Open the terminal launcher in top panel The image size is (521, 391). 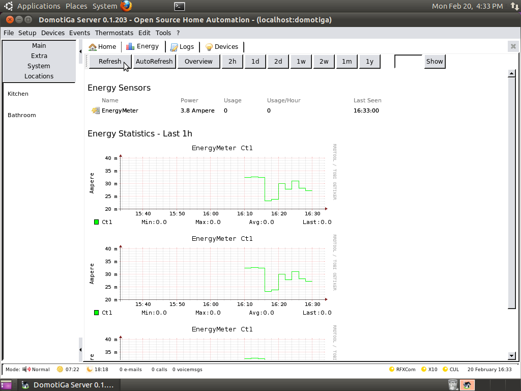coord(180,6)
